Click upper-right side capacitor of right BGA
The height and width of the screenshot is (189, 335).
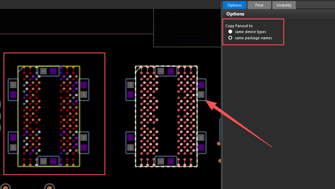[201, 90]
